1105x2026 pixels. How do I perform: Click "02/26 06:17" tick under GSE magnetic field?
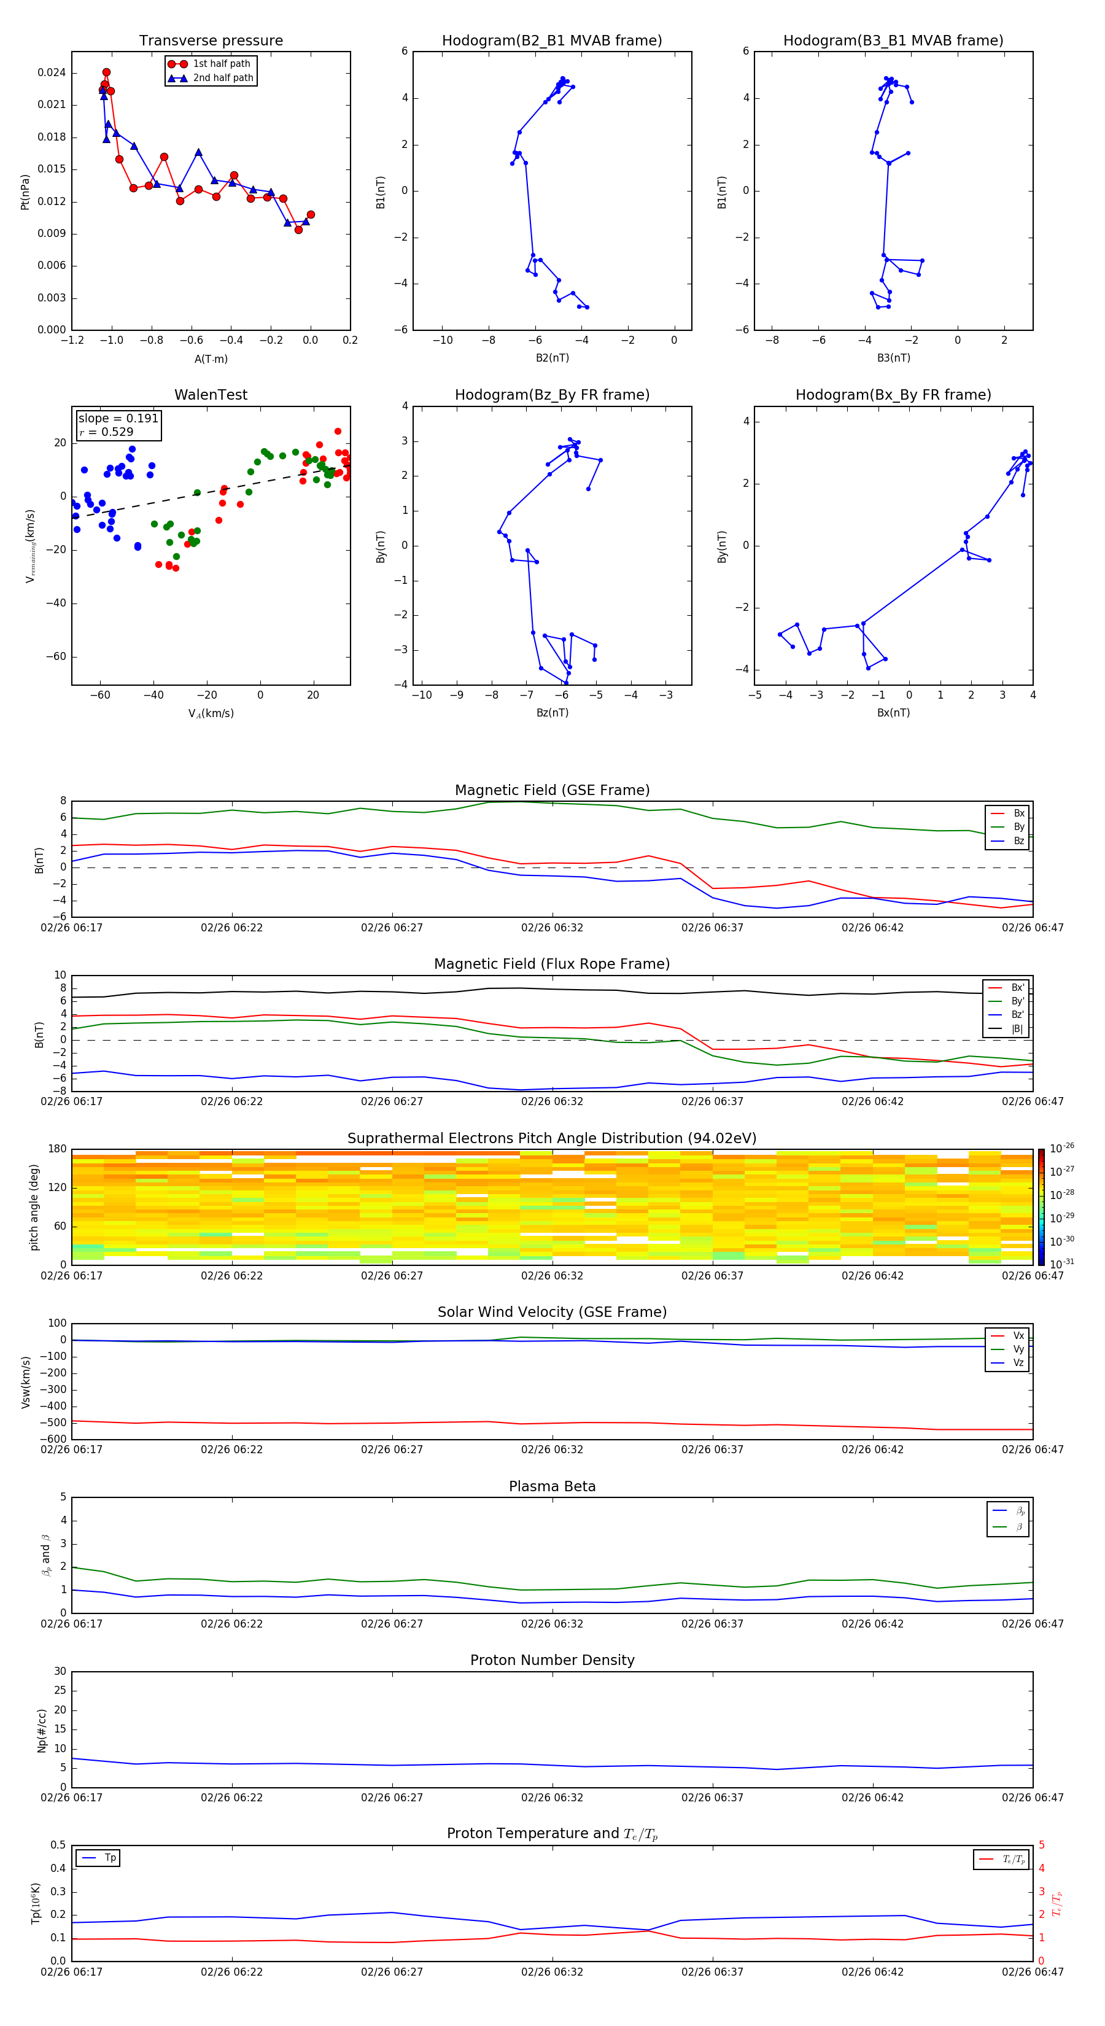pyautogui.click(x=72, y=928)
